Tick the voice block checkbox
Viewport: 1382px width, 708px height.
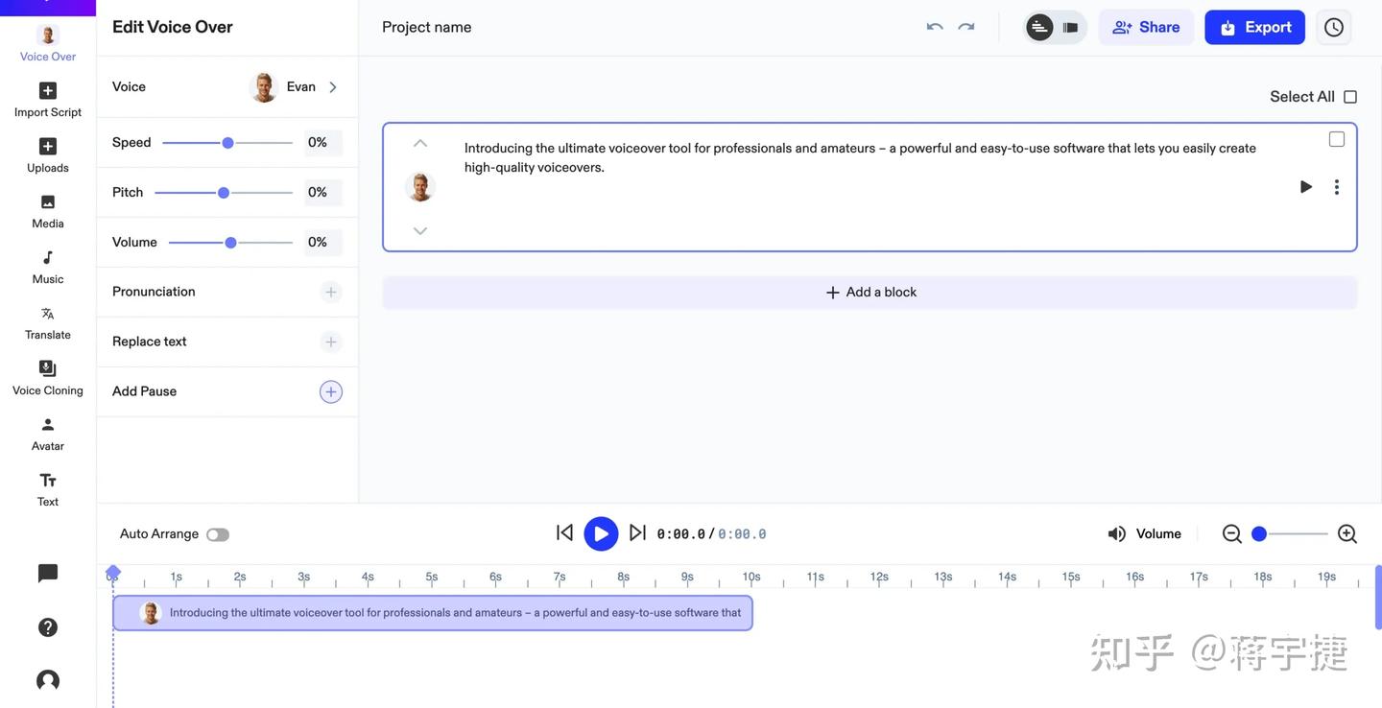click(x=1337, y=140)
